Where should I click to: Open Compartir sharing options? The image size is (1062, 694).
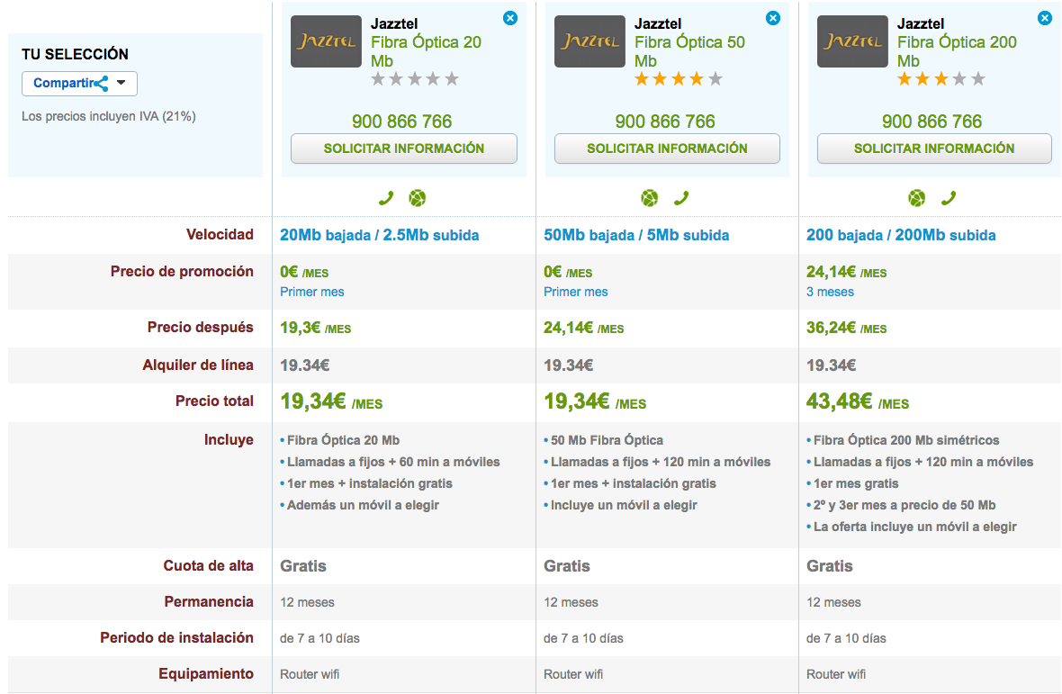(x=79, y=84)
